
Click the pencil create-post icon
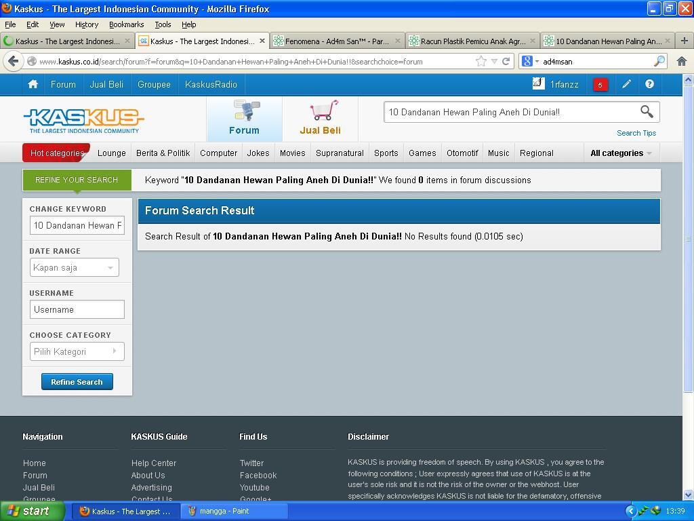[626, 84]
